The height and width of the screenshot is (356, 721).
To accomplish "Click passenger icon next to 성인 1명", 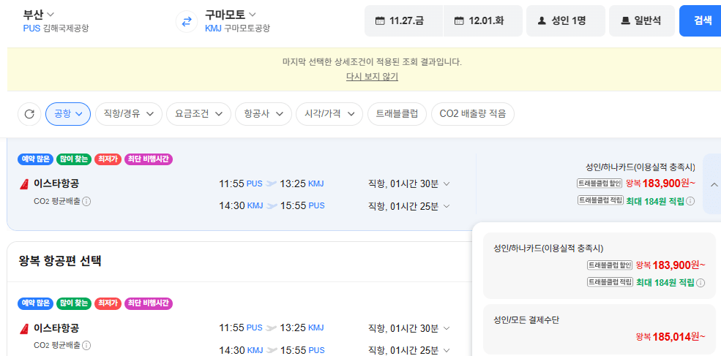I will pos(542,20).
